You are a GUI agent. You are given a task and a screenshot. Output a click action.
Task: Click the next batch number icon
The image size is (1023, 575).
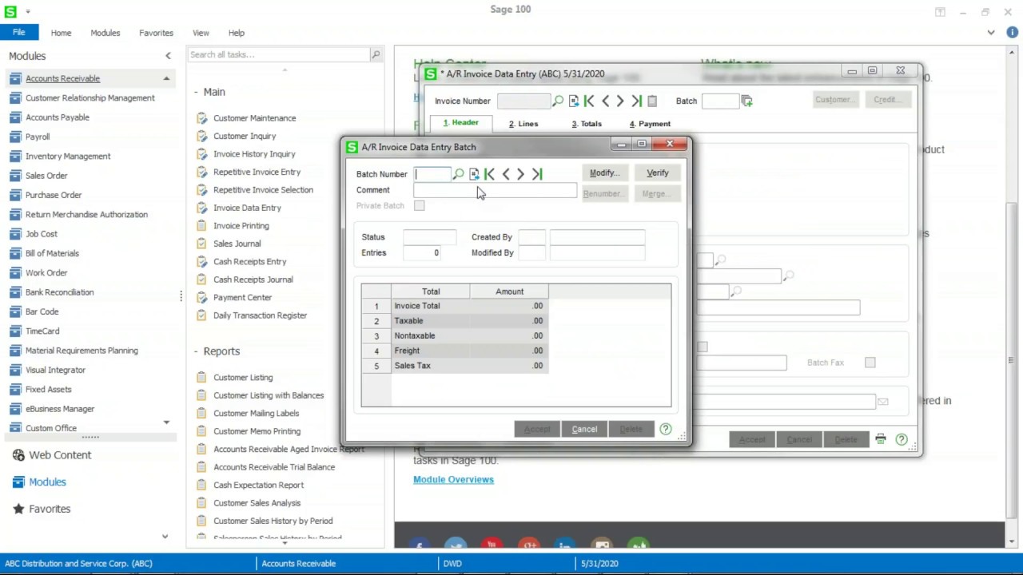tap(474, 174)
